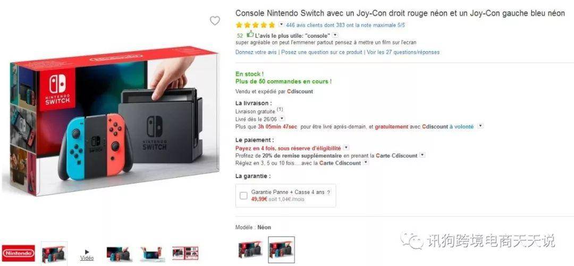This screenshot has width=574, height=266.
Task: Expand 'Payez en 4 fois' payment details
Action: pos(346,148)
